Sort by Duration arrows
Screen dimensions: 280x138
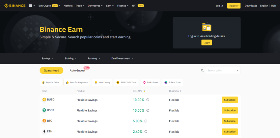[x=181, y=91]
